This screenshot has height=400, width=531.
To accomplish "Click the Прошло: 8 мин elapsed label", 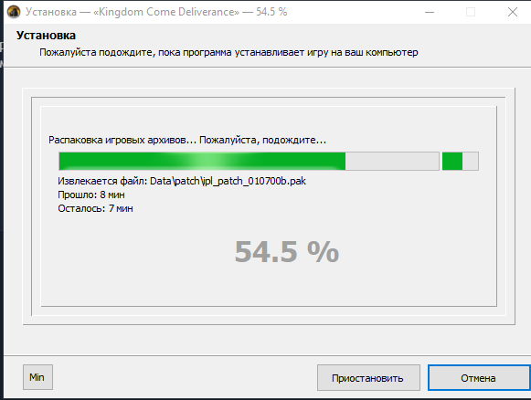I will click(x=91, y=195).
